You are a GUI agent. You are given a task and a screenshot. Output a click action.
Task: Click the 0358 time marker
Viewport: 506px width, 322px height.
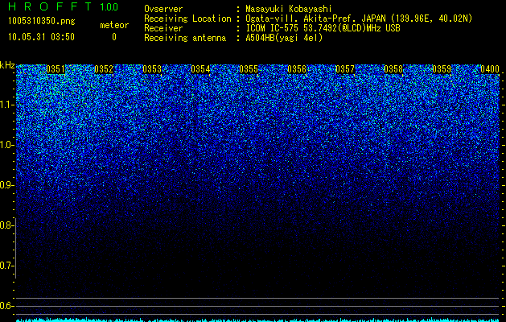393,69
